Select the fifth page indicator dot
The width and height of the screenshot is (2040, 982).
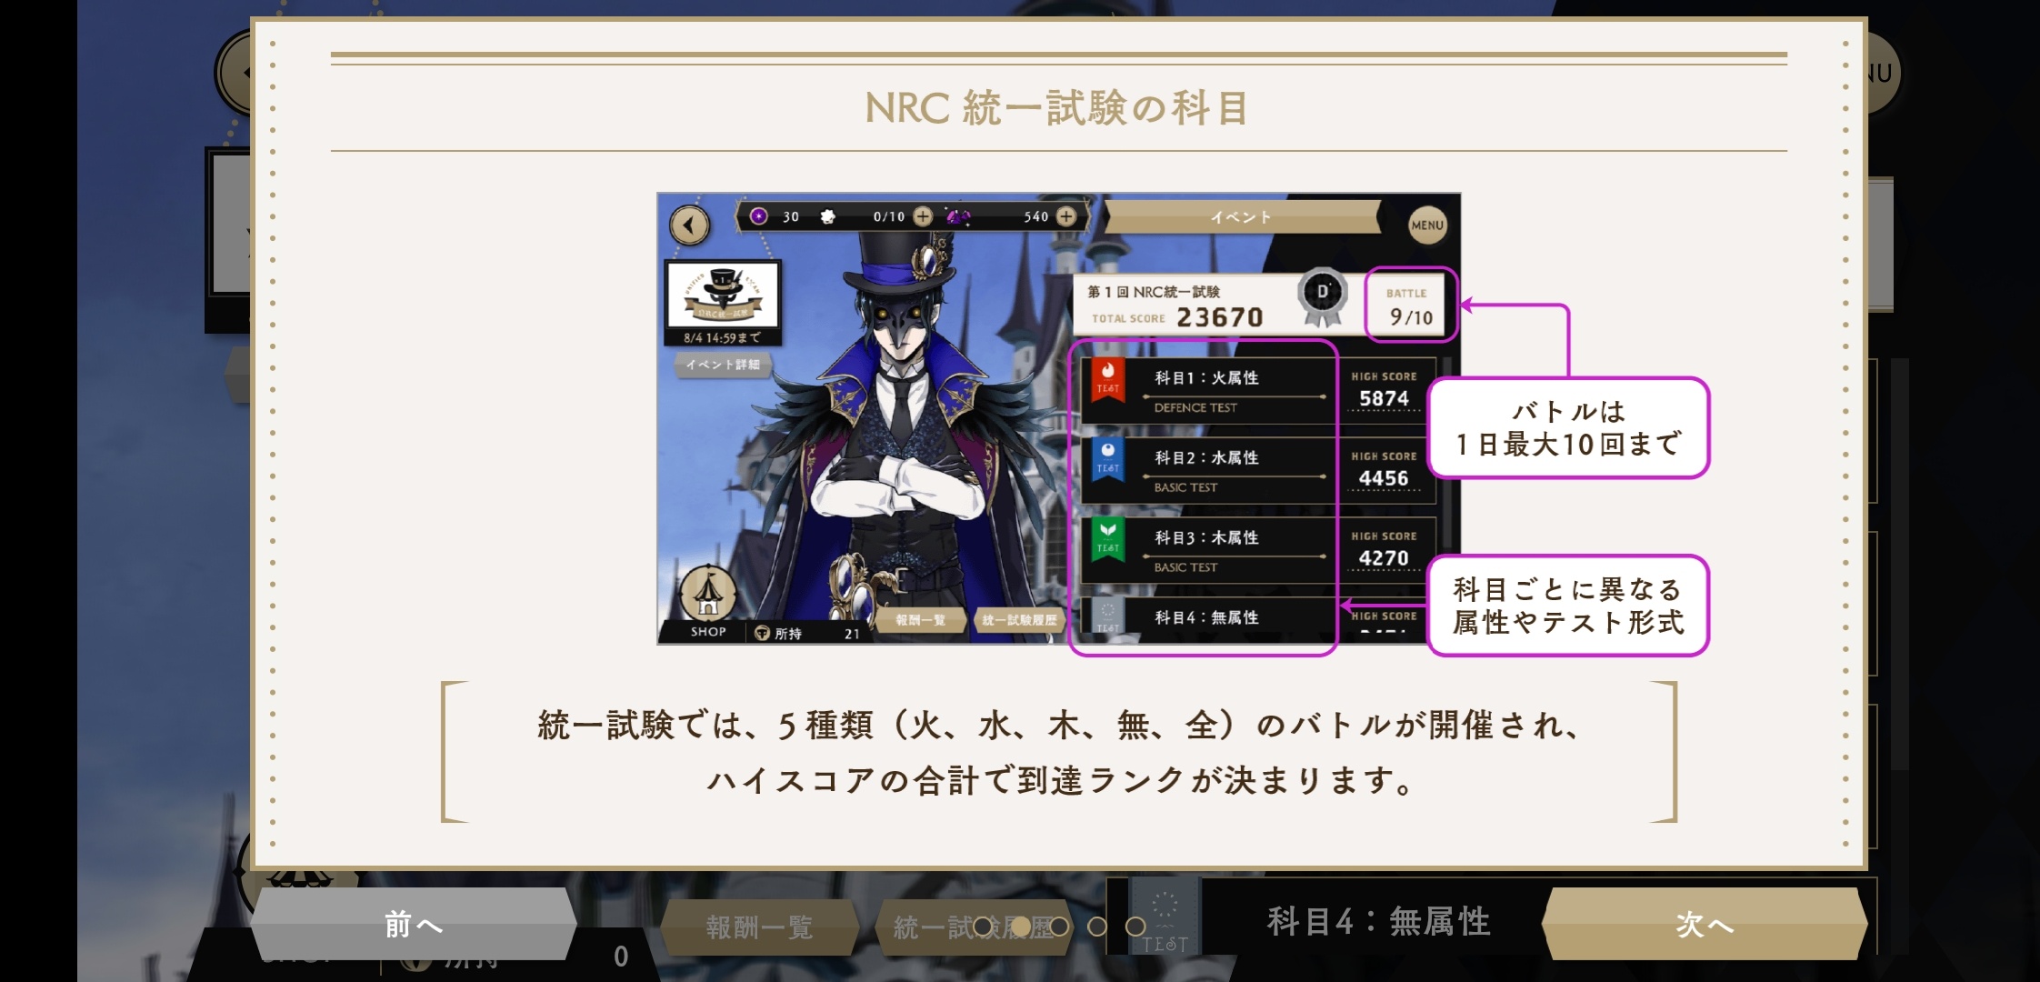(x=1135, y=927)
